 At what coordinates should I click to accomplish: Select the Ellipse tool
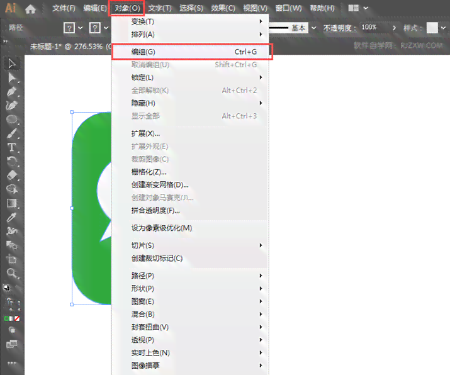pos(11,120)
